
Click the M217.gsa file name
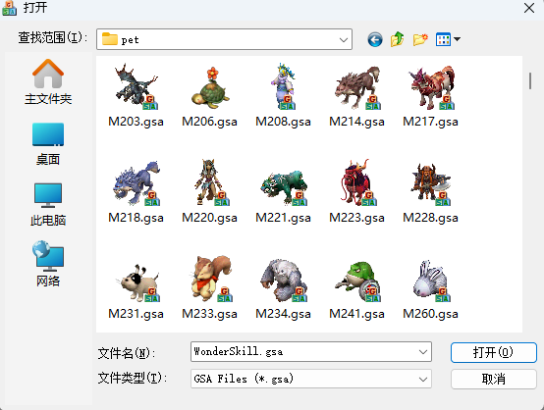click(x=430, y=122)
